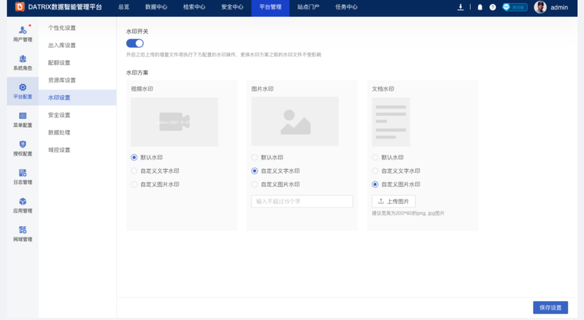Open 菜单配置 in the left sidebar
This screenshot has height=320, width=584.
point(23,119)
